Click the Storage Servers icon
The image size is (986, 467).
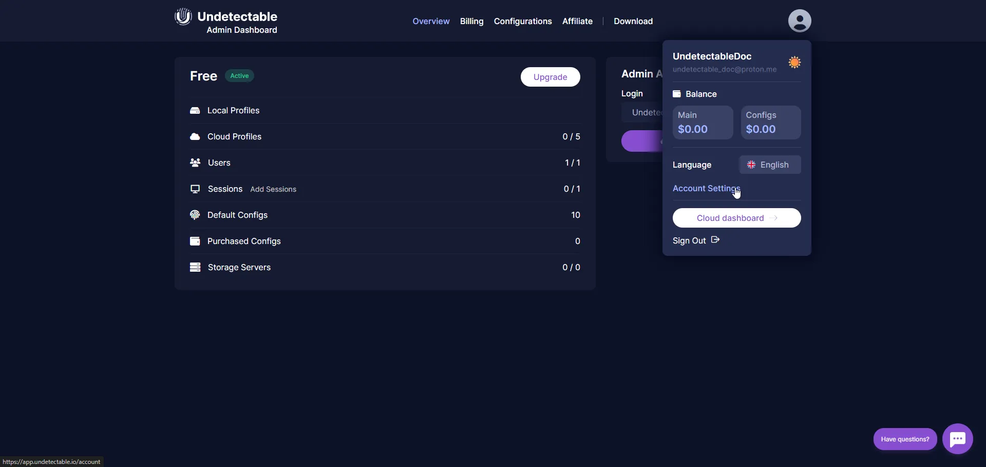pos(195,267)
